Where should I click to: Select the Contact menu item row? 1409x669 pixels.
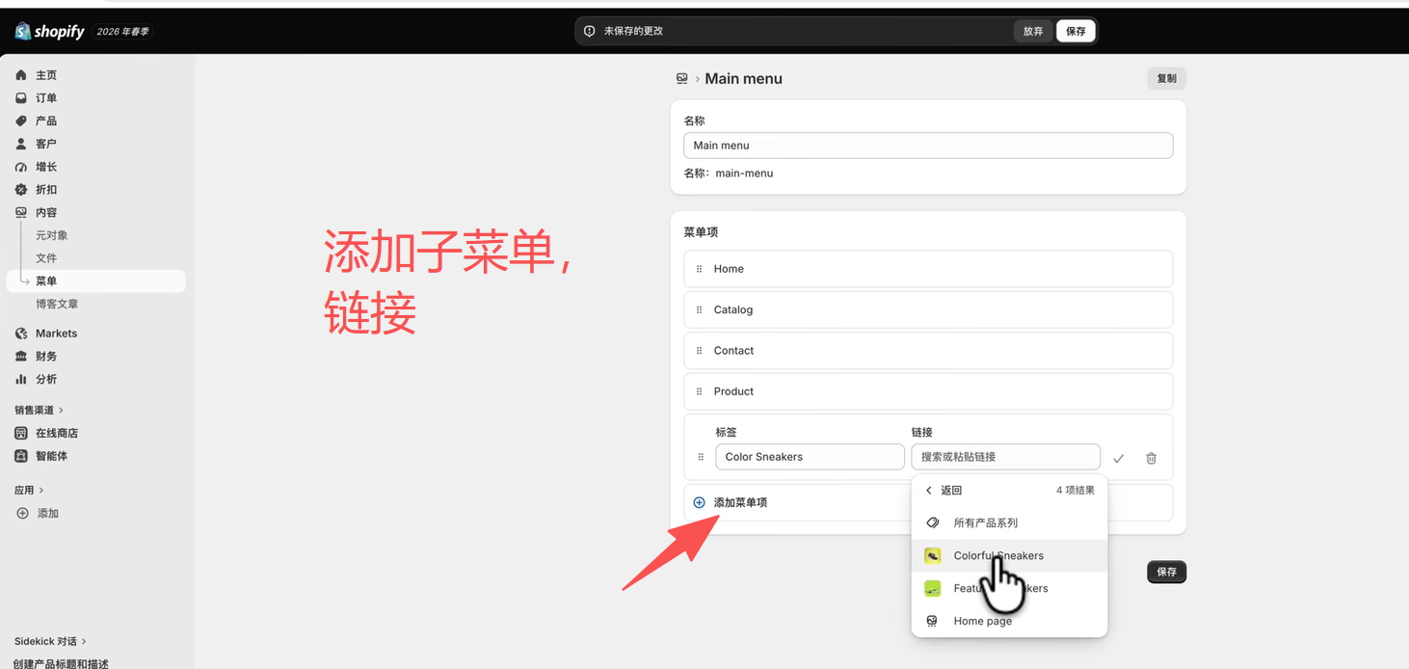tap(928, 351)
